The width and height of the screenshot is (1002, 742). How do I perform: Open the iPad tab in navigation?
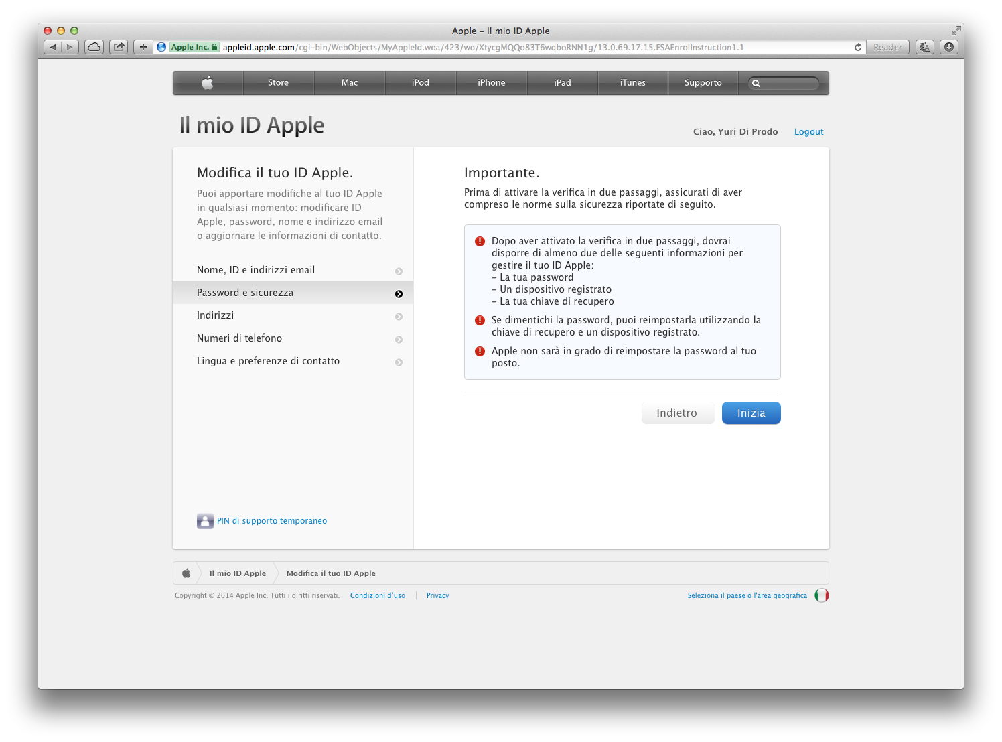tap(563, 83)
